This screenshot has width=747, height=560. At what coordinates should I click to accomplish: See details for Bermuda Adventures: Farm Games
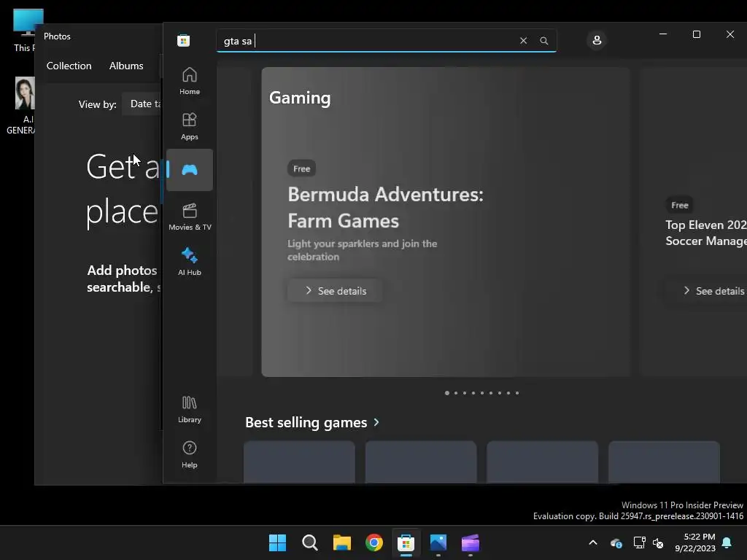[x=335, y=291]
